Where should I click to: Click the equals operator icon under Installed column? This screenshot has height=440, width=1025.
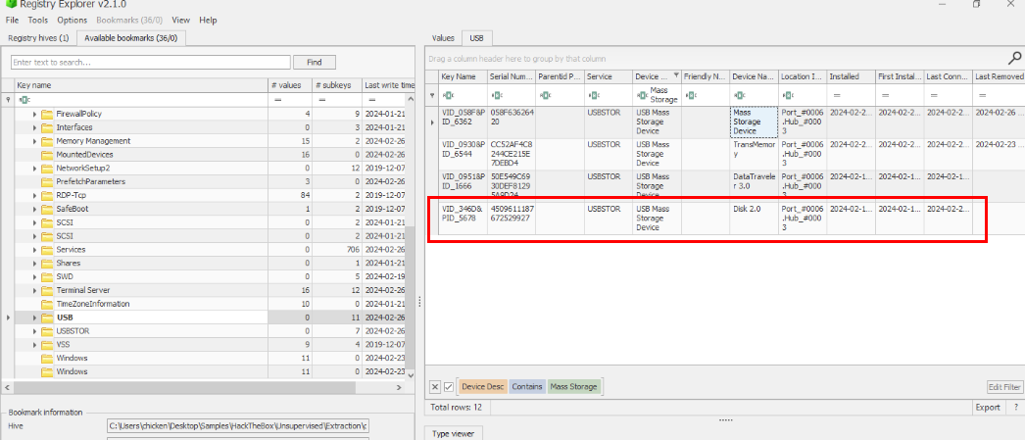(x=836, y=95)
